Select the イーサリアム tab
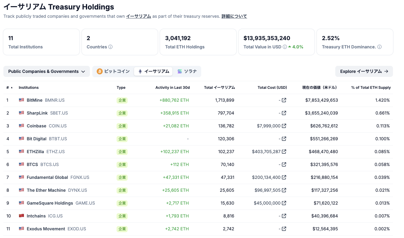404x238 pixels. click(153, 71)
